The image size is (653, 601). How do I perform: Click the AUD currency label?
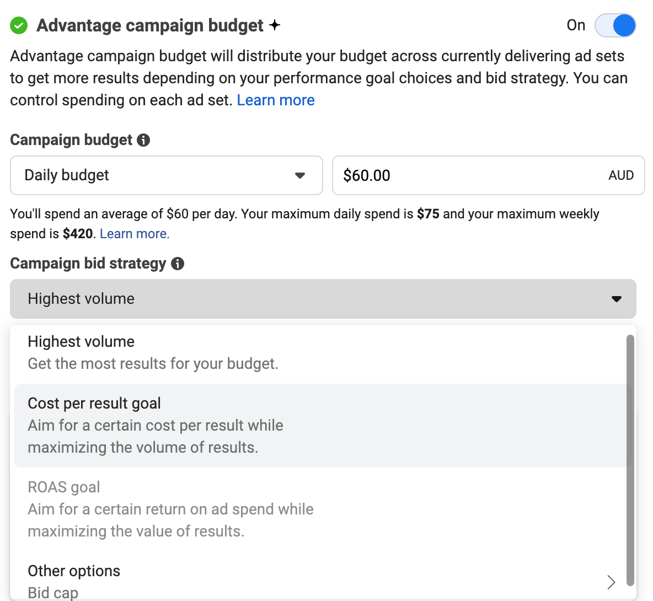coord(621,175)
